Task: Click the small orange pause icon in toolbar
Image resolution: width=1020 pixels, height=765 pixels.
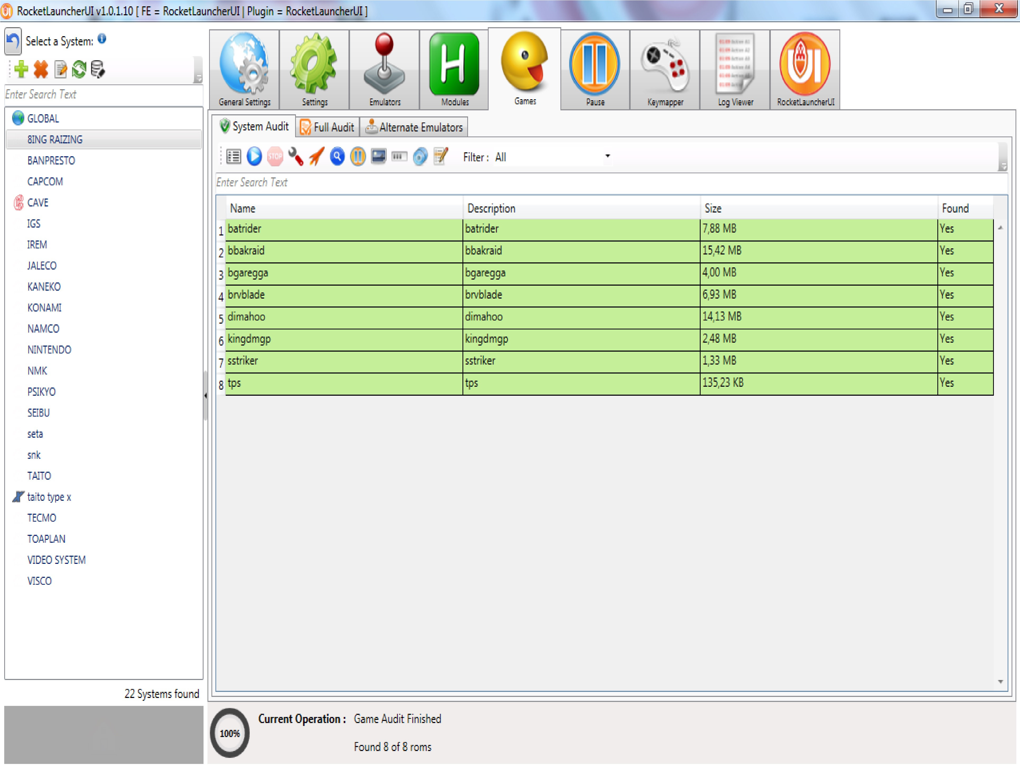Action: 358,157
